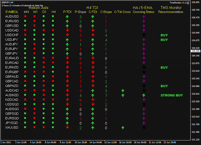This screenshot has width=201, height=145.
Task: Click EURNZD C-Slope value 5
Action: coord(106,68)
